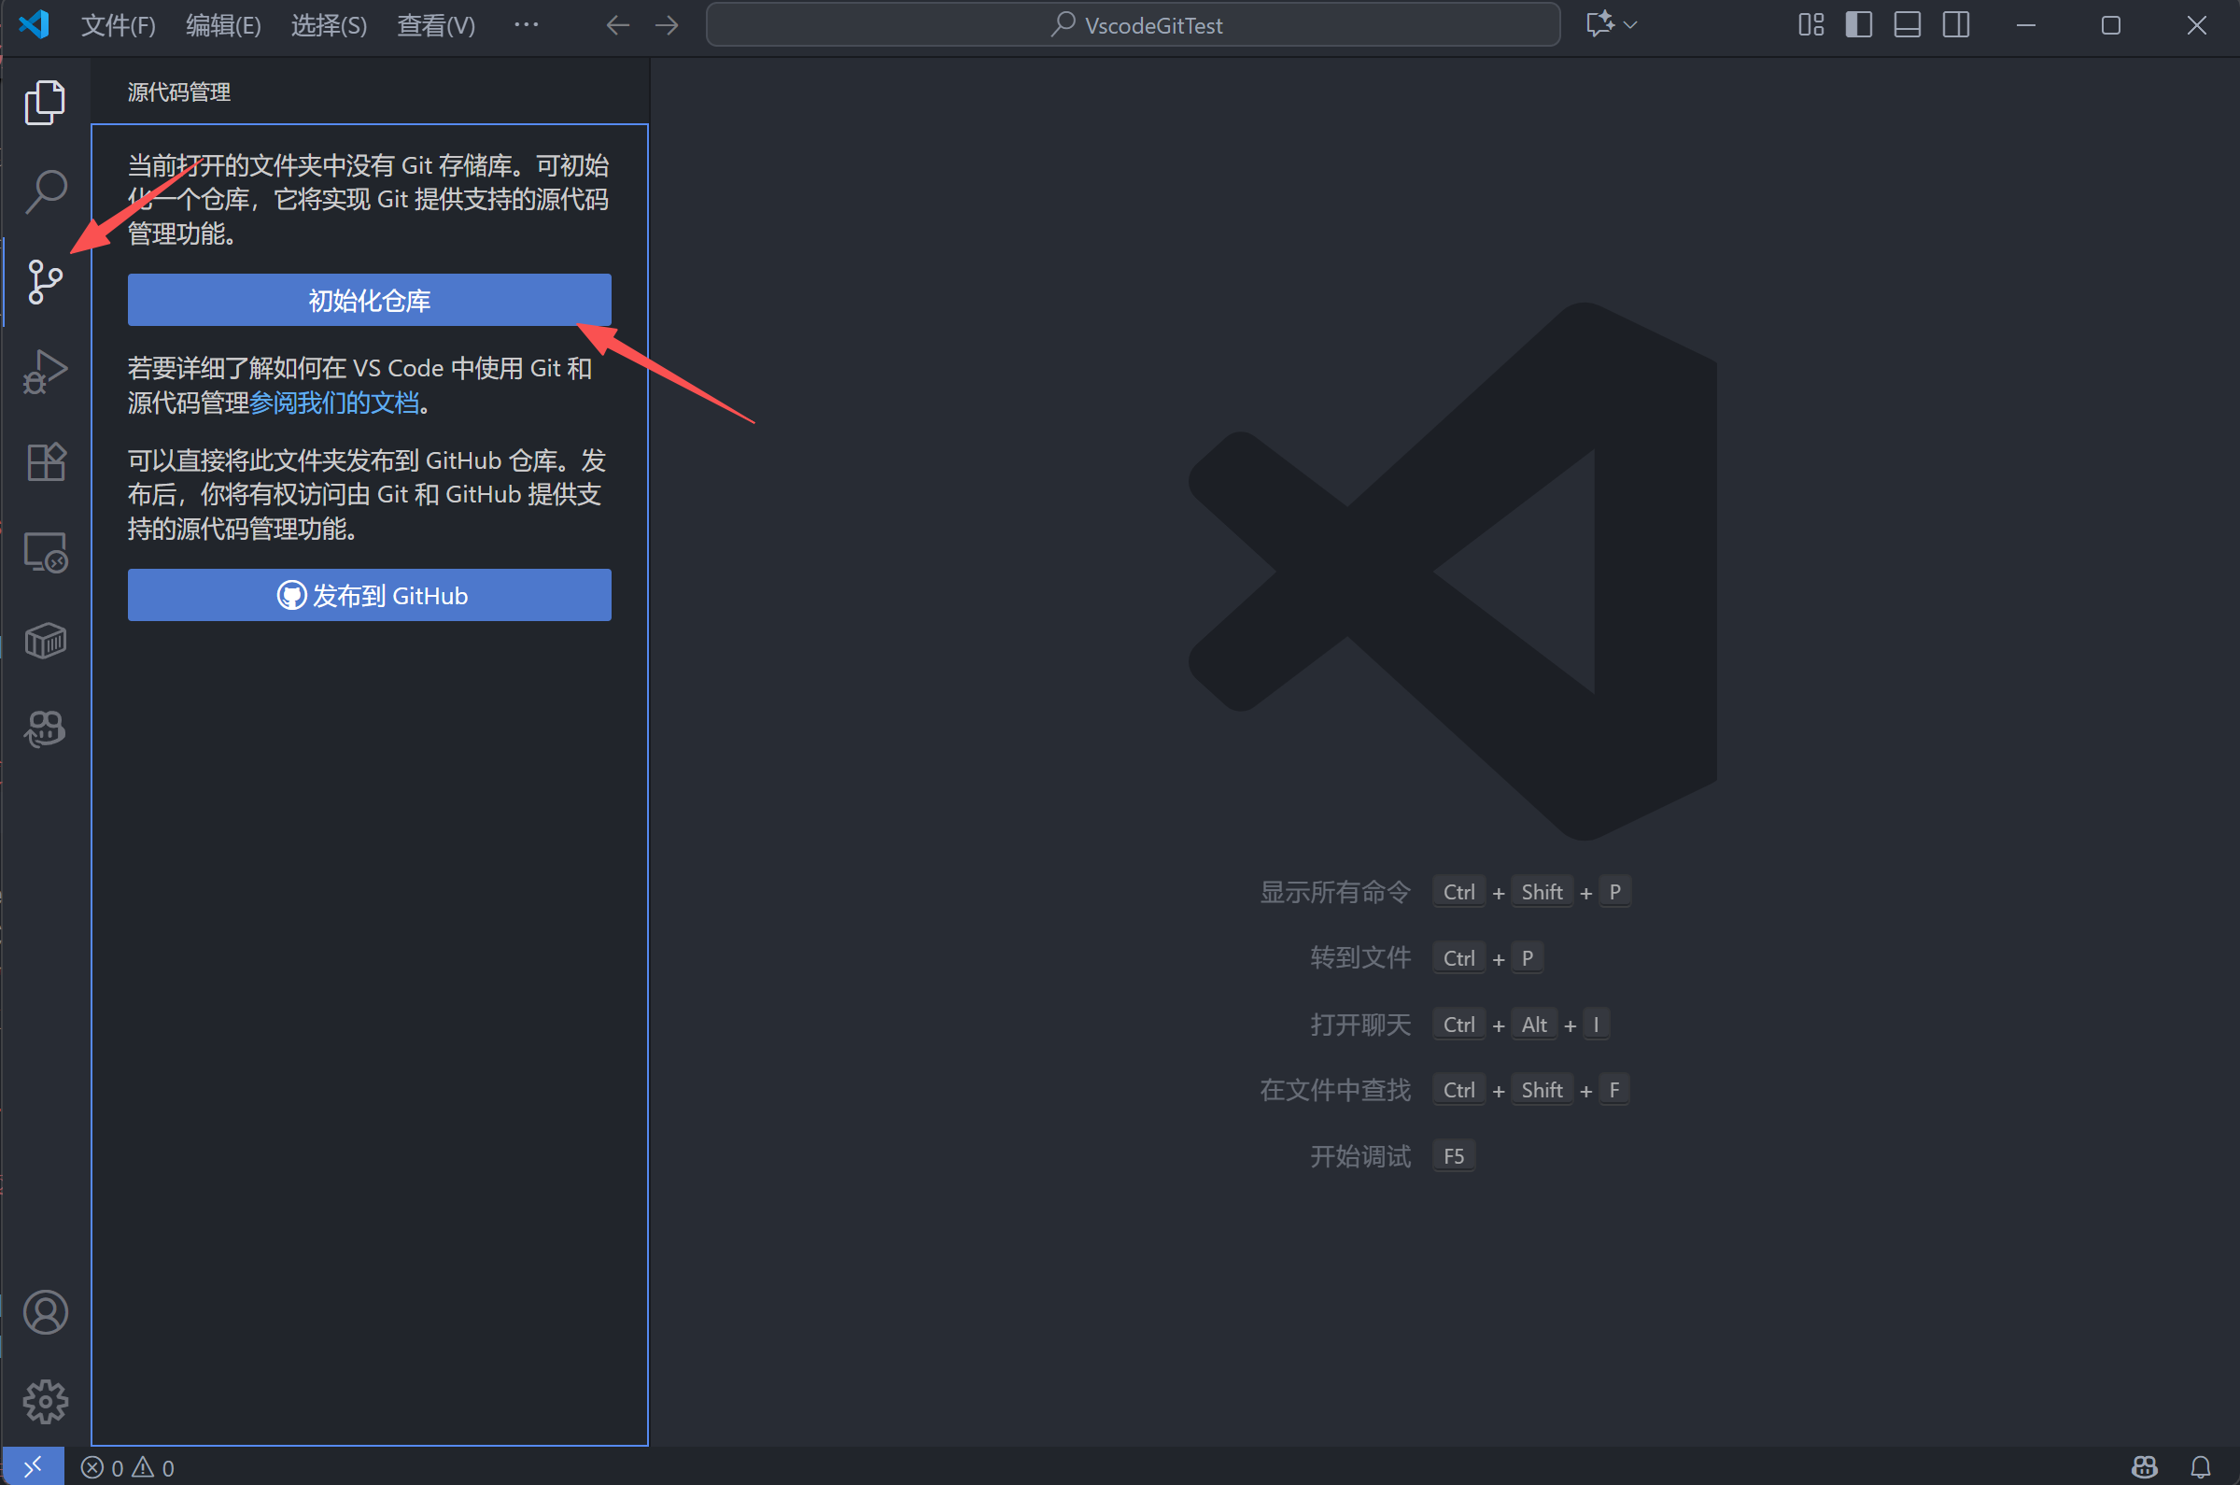Screen dimensions: 2240x1485
Task: Open the Explorer view in the activity bar
Action: pyautogui.click(x=45, y=102)
